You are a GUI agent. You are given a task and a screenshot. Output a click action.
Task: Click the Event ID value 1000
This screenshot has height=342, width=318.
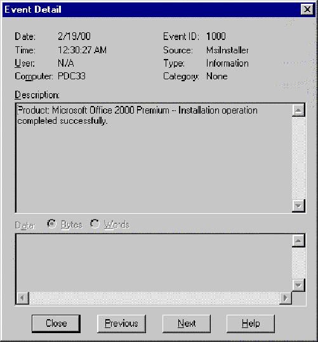[216, 36]
